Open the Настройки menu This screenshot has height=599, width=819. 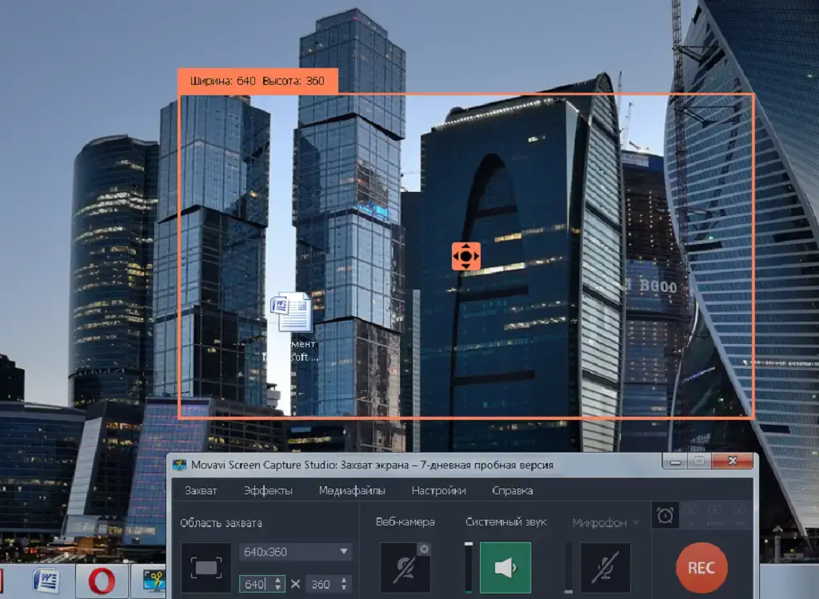click(x=438, y=490)
